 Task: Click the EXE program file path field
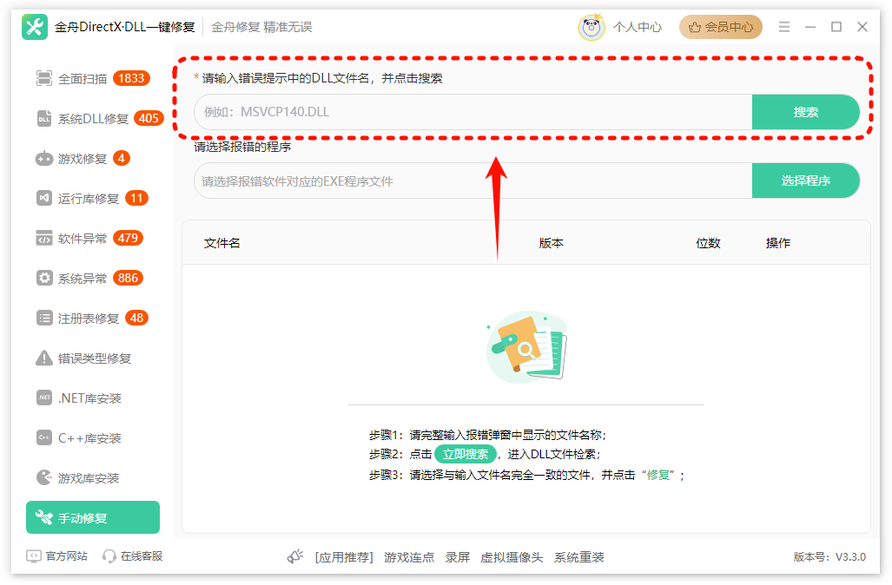(472, 181)
